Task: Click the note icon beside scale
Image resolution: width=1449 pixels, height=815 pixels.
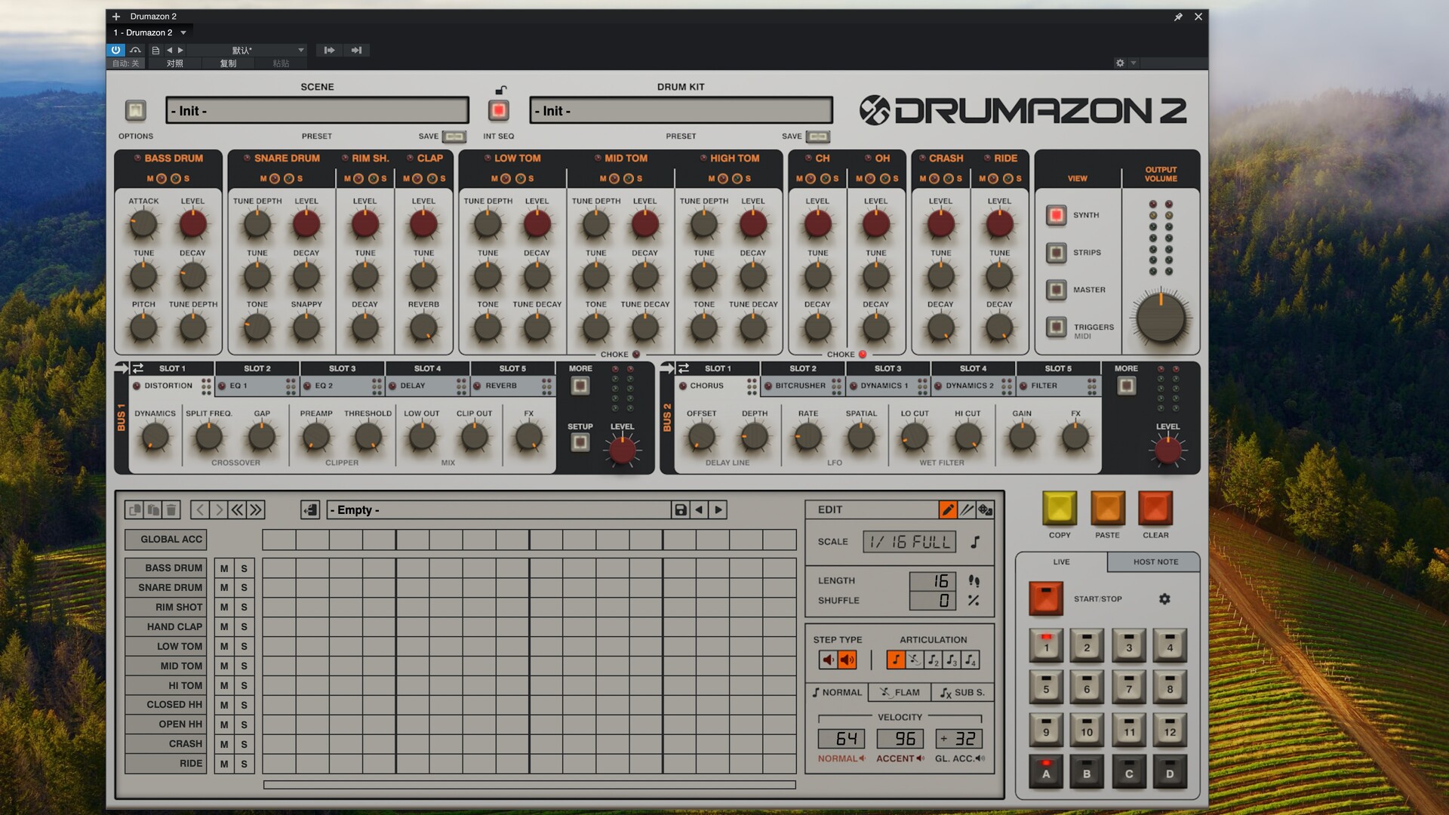Action: 975,542
